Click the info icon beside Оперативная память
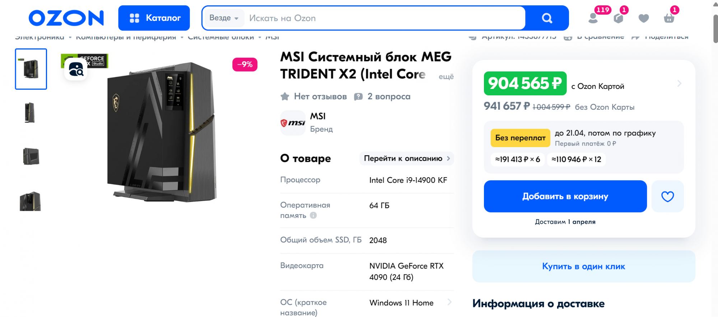The height and width of the screenshot is (317, 718). point(313,216)
